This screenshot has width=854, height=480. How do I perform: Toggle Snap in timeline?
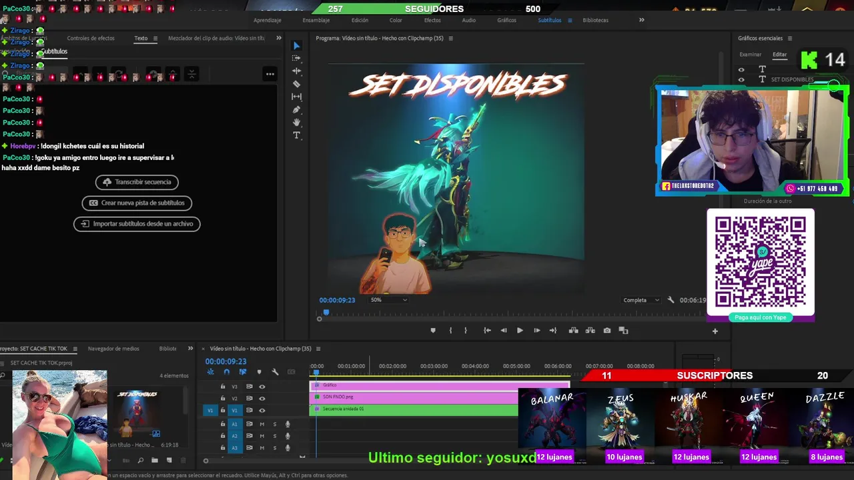point(226,372)
